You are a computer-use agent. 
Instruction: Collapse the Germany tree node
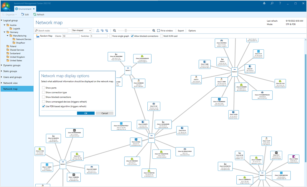click(x=4, y=32)
